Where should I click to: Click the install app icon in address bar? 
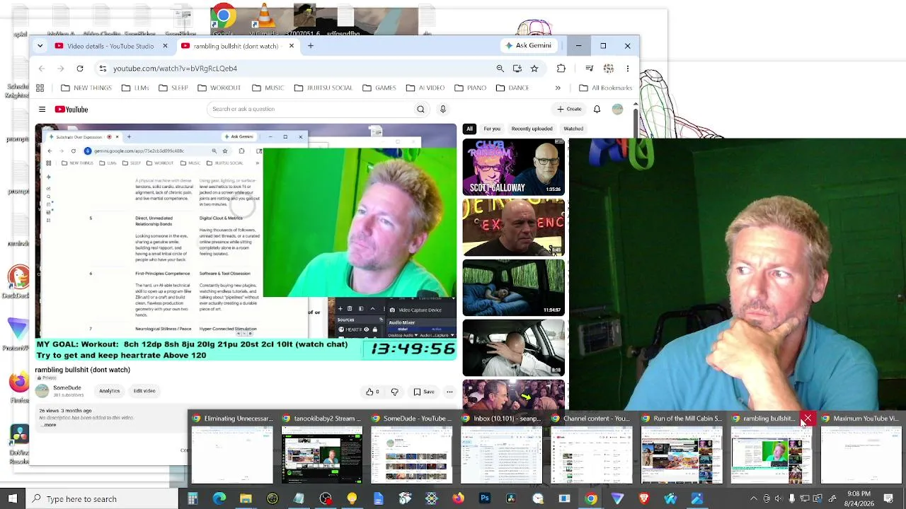point(517,69)
